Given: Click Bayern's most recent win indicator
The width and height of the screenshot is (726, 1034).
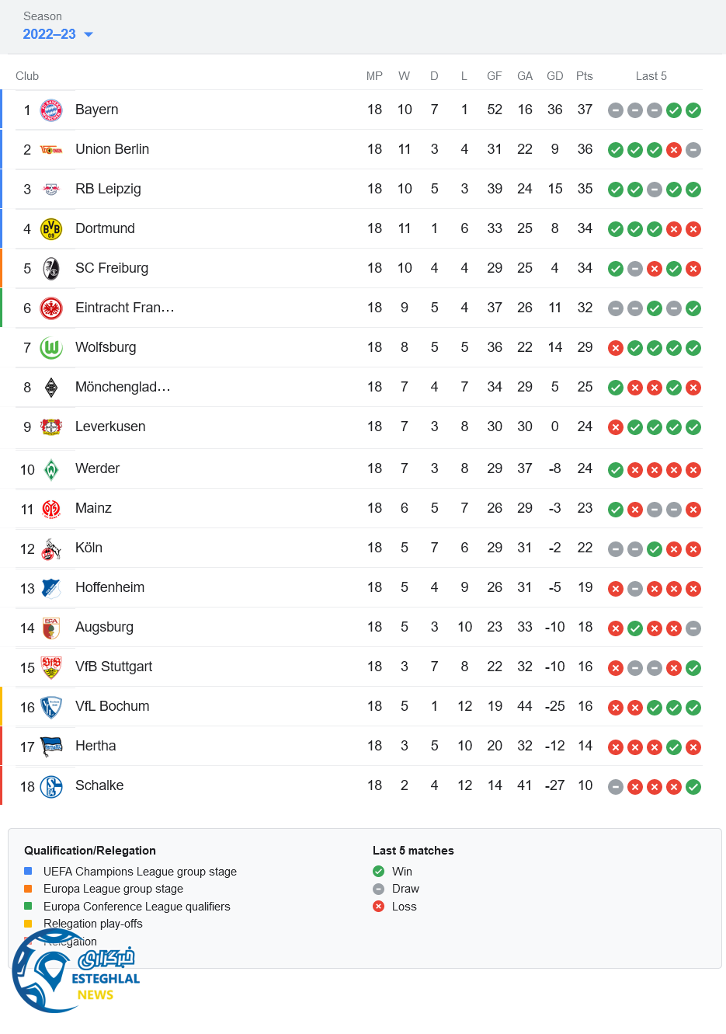Looking at the screenshot, I should [693, 110].
